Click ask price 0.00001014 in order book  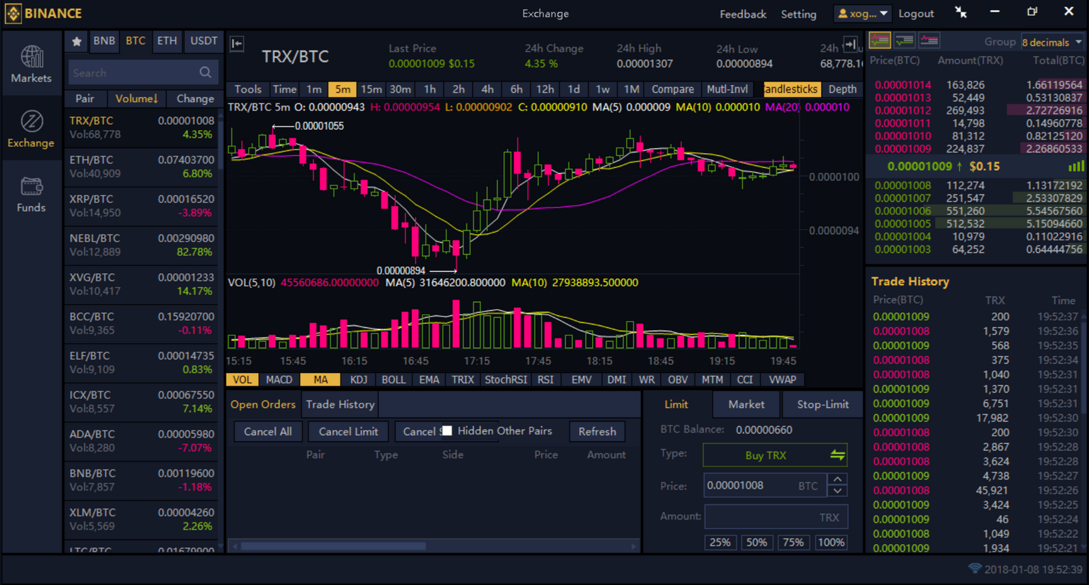[x=903, y=84]
